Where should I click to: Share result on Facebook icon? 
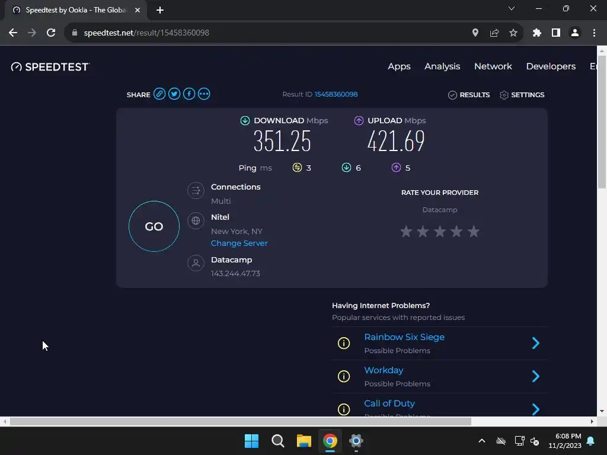tap(189, 94)
